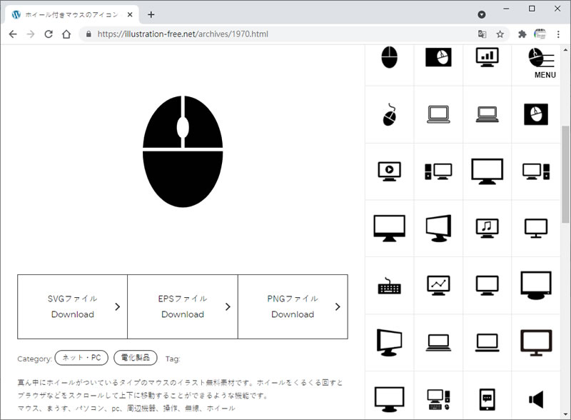
Task: Open the monitor with line graph icon
Action: tap(438, 286)
